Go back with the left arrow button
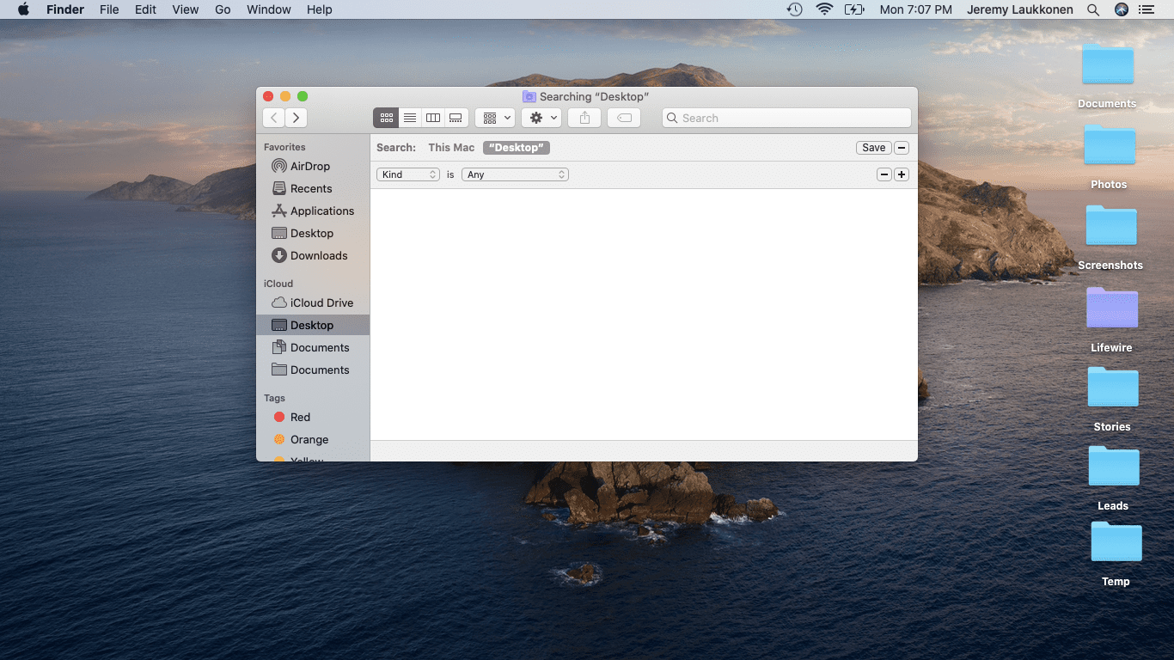Image resolution: width=1174 pixels, height=660 pixels. click(x=274, y=118)
